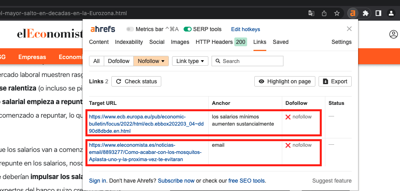Toggle the Metrics bar switch
Viewport: 400px width, 191px height.
tap(130, 29)
